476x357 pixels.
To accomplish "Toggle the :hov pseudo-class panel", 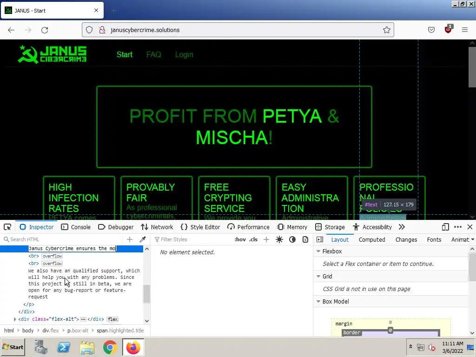I will [x=240, y=239].
